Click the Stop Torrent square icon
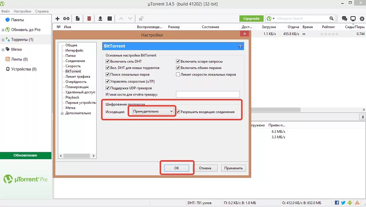 [110, 19]
